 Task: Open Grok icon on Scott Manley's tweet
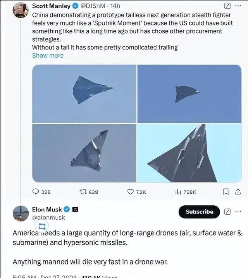tap(227, 6)
